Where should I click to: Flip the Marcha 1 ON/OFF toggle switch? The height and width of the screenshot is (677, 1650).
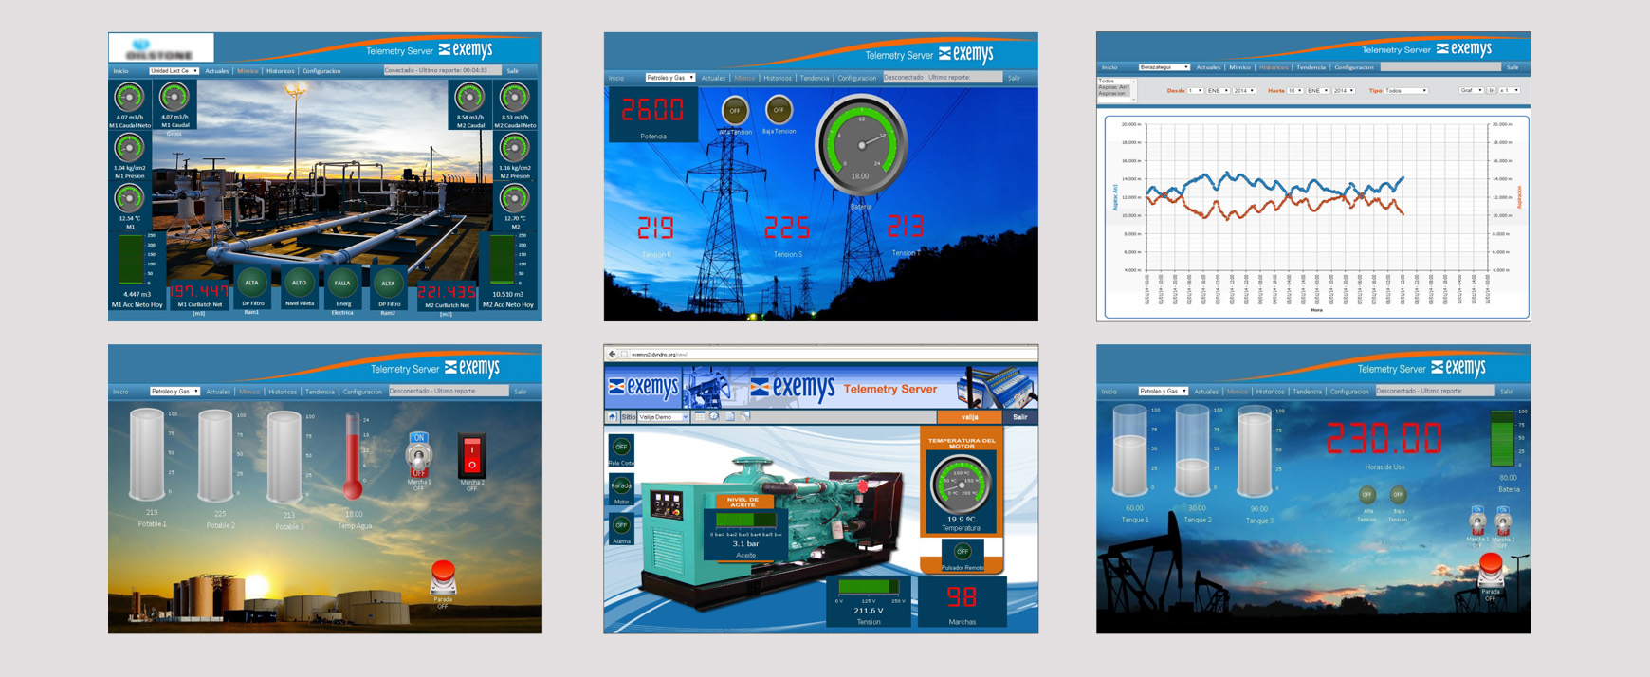[x=418, y=456]
